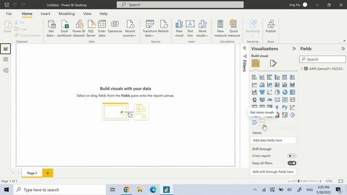
Task: Select the Power Automate visual icon
Action: [254, 122]
